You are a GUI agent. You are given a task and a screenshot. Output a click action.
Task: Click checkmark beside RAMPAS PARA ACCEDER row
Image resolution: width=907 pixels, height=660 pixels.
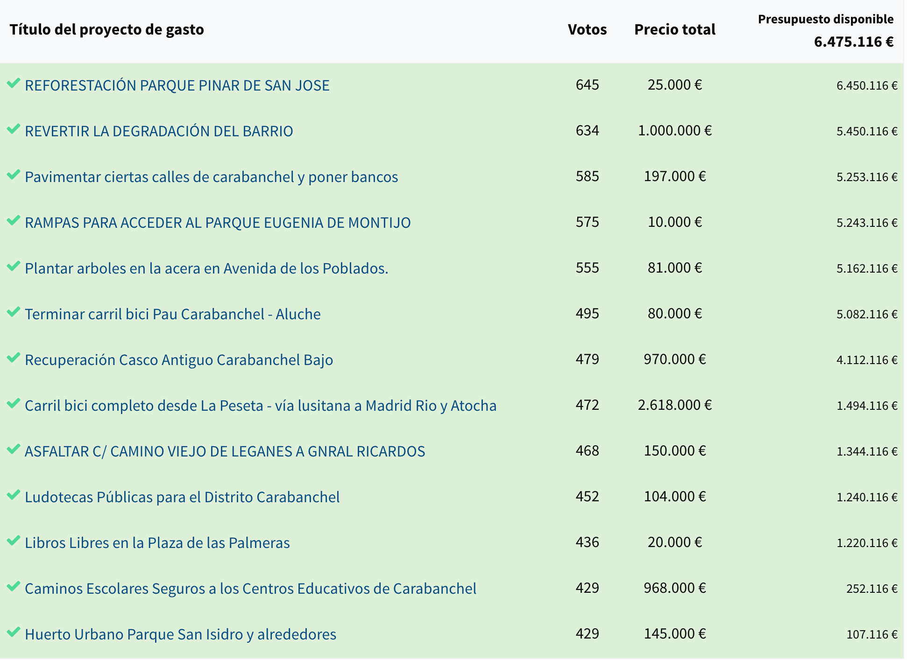click(14, 221)
